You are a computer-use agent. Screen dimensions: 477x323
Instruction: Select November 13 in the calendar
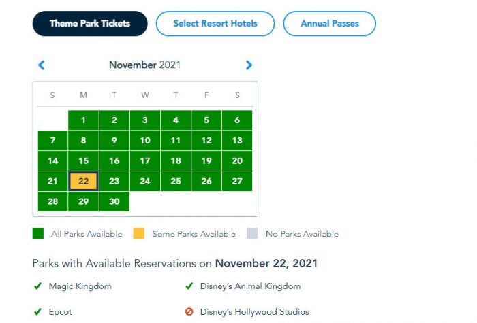click(237, 141)
